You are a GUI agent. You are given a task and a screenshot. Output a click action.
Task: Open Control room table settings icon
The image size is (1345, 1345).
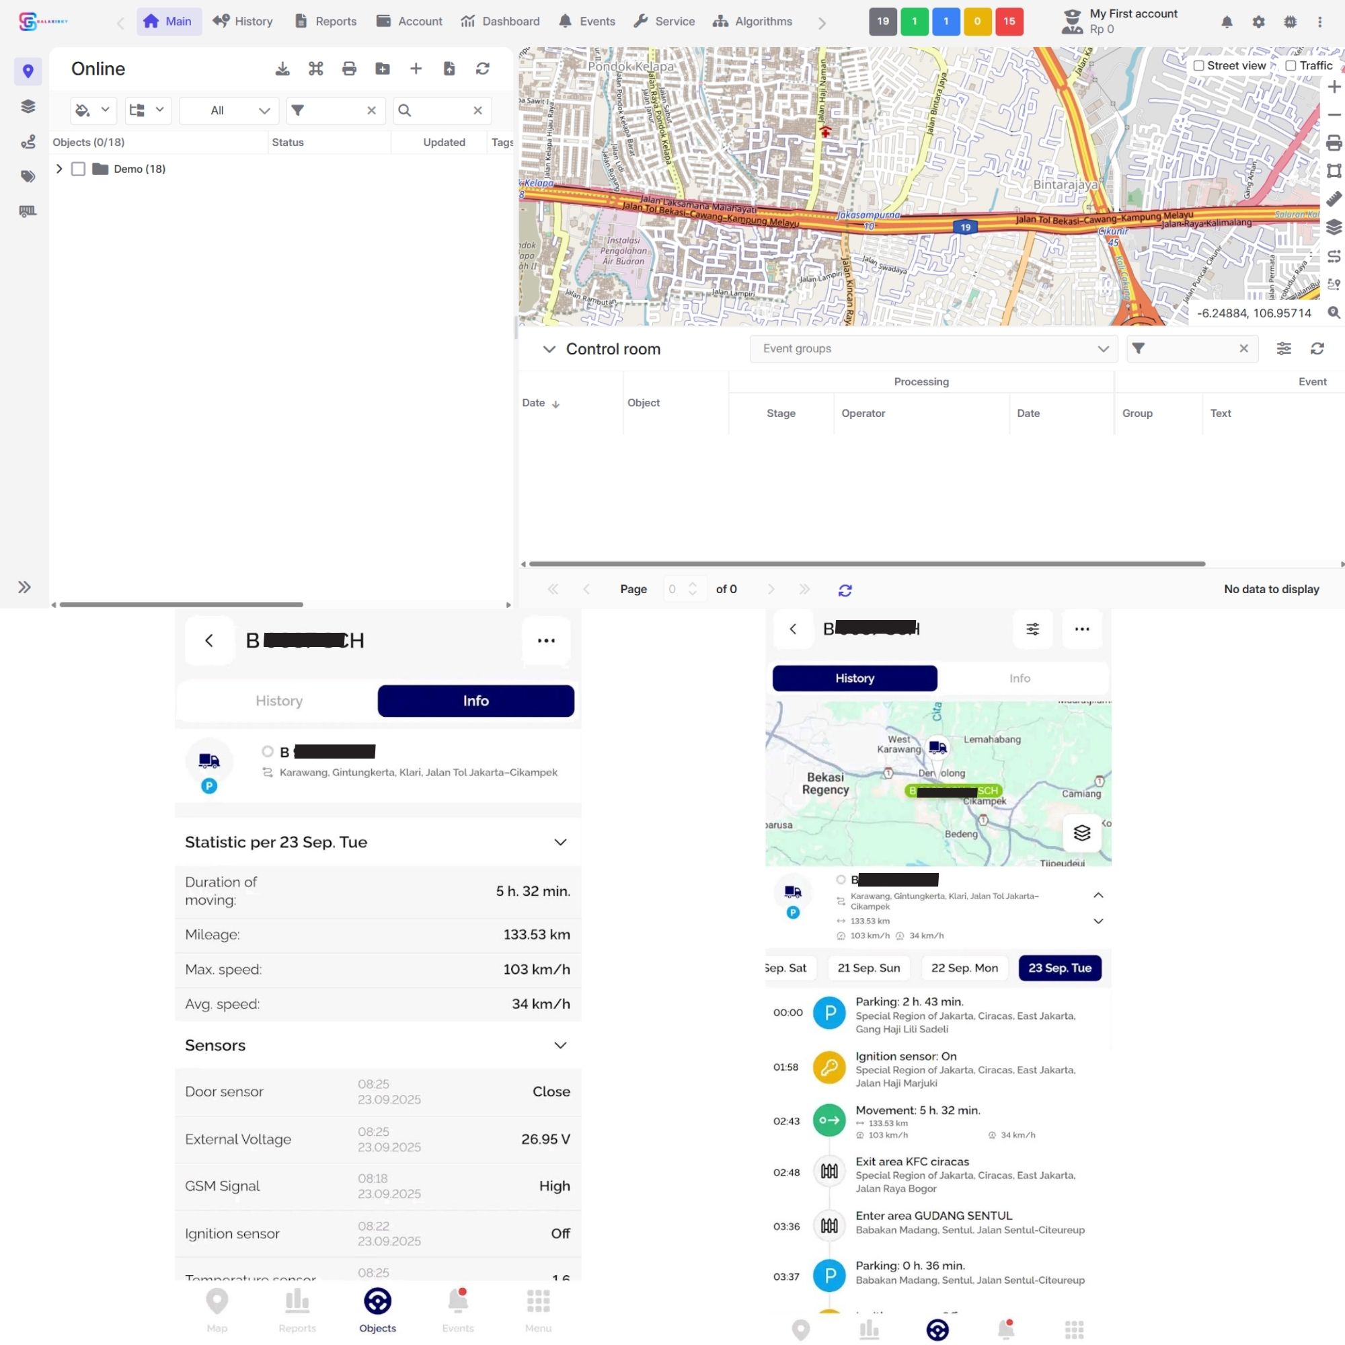coord(1284,349)
